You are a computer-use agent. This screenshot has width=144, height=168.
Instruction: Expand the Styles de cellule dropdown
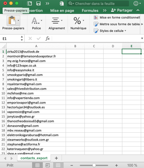tap(125, 31)
